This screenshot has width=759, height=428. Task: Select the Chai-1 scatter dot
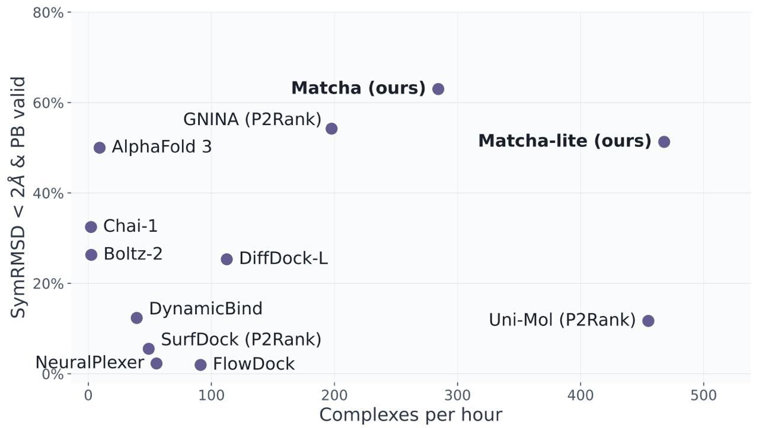point(91,227)
